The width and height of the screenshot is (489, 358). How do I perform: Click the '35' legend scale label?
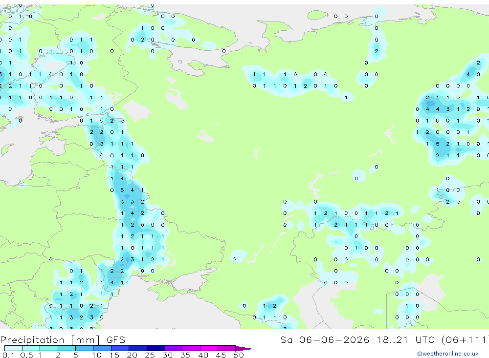click(185, 355)
